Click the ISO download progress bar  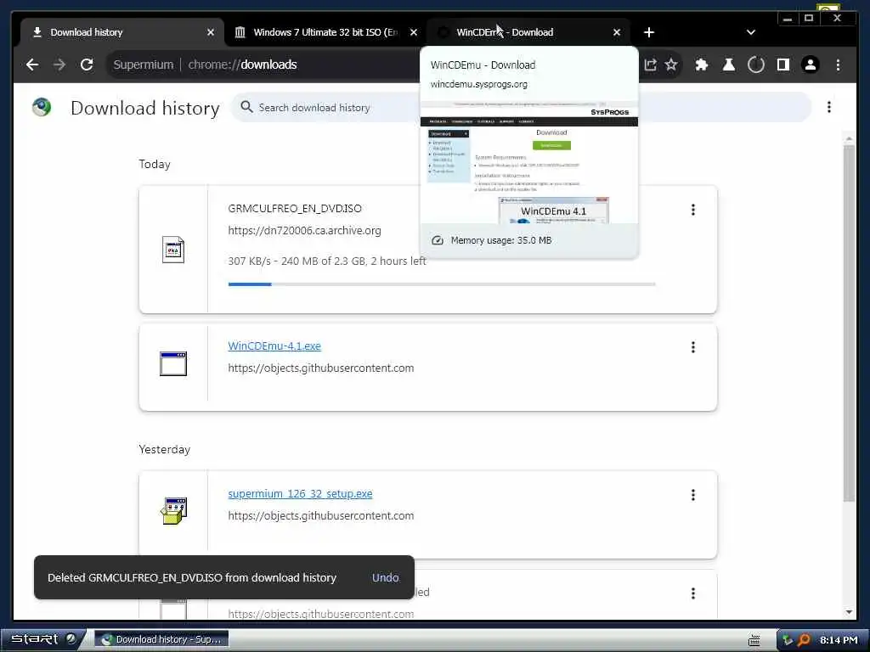click(x=442, y=284)
